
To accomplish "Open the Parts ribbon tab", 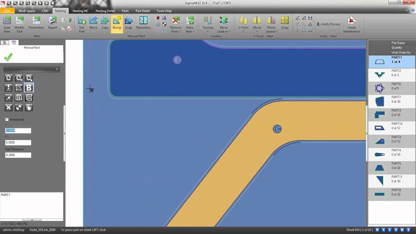I will coord(125,11).
